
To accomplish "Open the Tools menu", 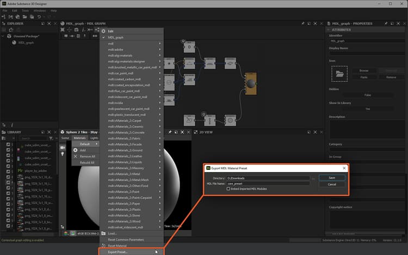I will pos(25,11).
